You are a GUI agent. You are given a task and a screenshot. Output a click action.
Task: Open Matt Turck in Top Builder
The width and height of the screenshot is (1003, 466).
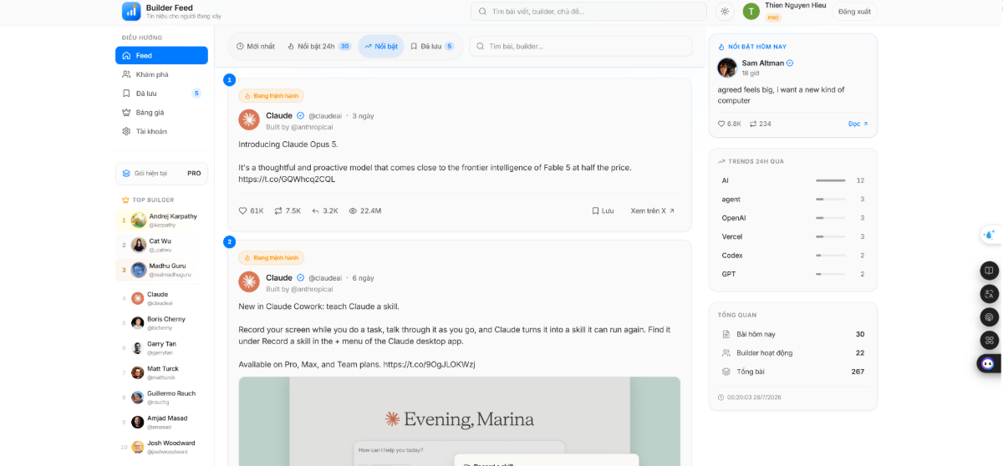coord(161,372)
